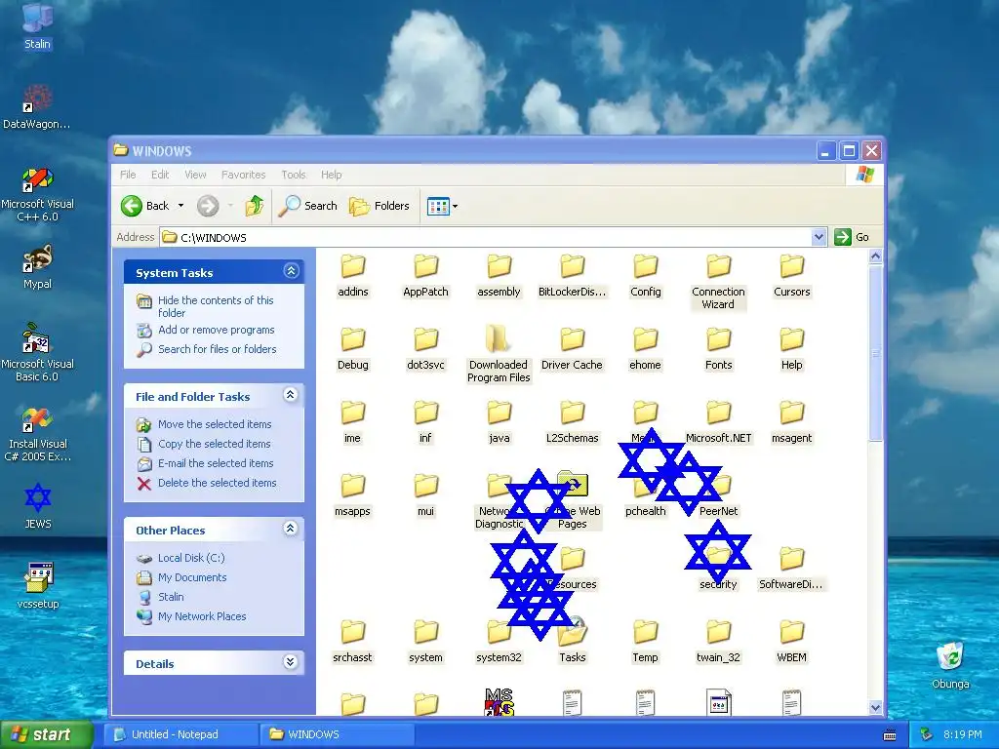The width and height of the screenshot is (999, 749).
Task: Click the 8:19 PM taskbar clock
Action: (x=962, y=734)
